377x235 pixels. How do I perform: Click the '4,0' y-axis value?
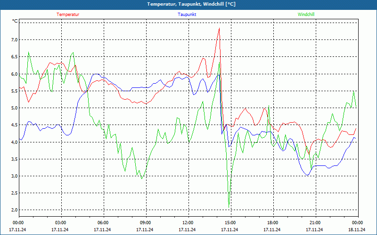[x=15, y=142]
